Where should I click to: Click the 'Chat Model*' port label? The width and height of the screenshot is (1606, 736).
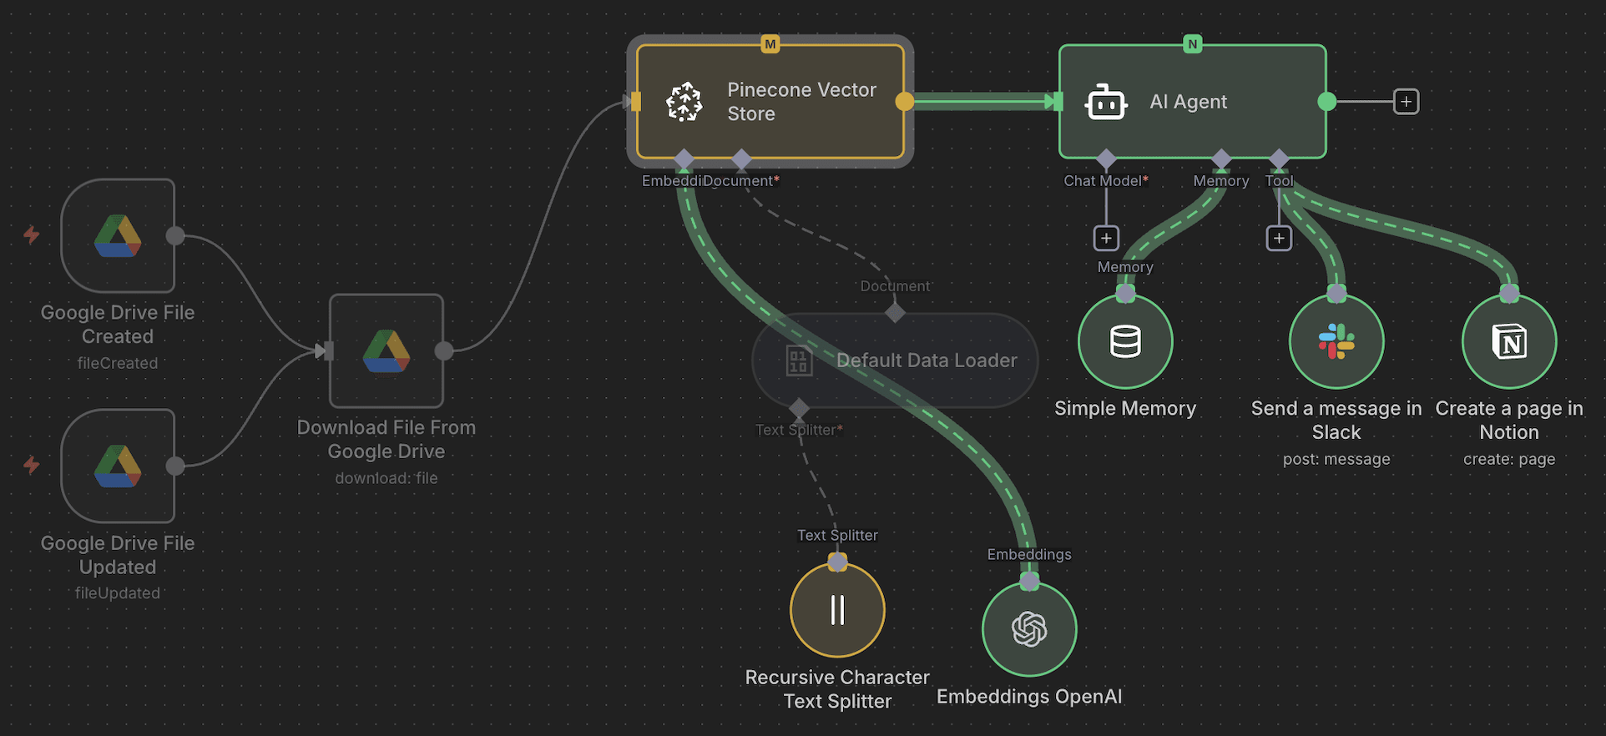pos(1106,181)
